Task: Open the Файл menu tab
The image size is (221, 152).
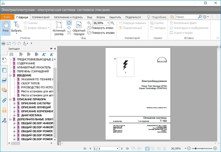Action: [7, 17]
